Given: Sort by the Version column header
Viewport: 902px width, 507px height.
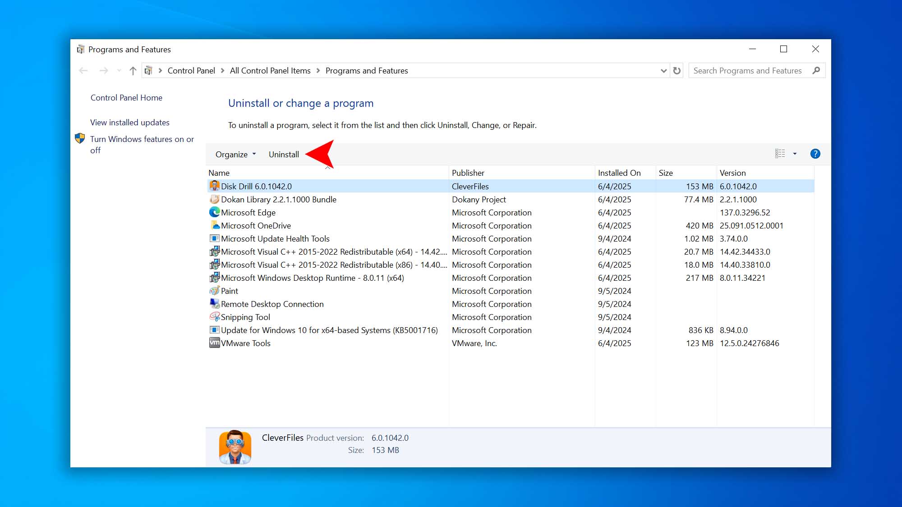Looking at the screenshot, I should pos(765,173).
